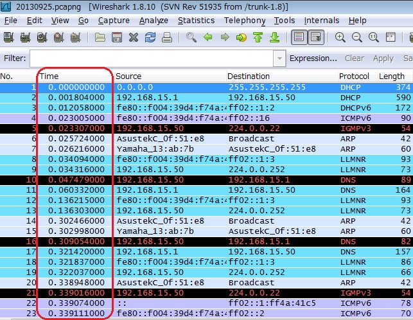Screen dimensions: 413x320
Task: Select packet 6 ARP Broadcast row
Action: [x=207, y=139]
